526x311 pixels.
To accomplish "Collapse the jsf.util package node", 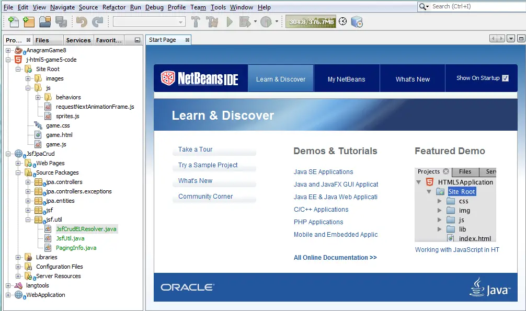I will tap(28, 220).
